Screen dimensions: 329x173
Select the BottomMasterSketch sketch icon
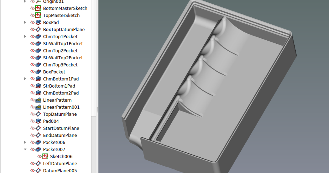38,8
